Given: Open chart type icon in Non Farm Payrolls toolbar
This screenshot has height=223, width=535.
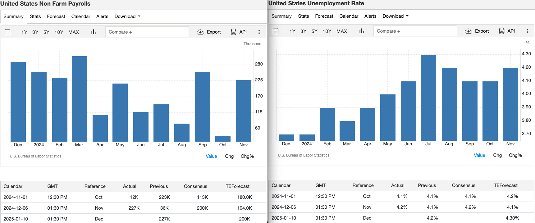Looking at the screenshot, I should (93, 32).
